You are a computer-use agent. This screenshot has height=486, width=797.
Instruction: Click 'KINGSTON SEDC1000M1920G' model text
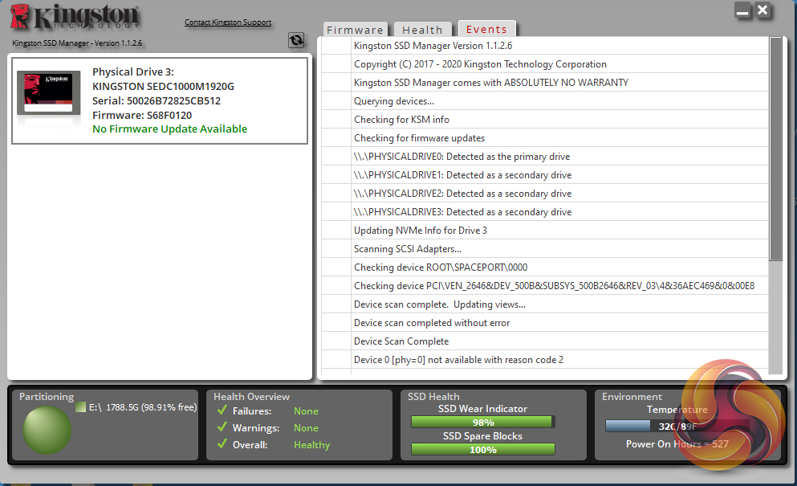click(x=163, y=87)
